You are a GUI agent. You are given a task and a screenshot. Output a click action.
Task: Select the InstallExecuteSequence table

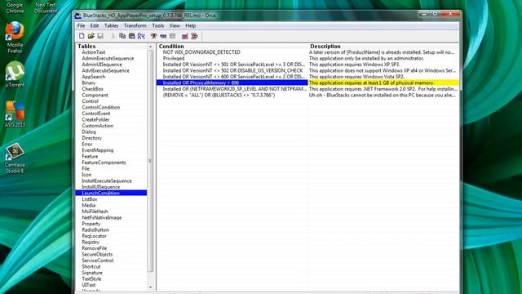pos(107,181)
